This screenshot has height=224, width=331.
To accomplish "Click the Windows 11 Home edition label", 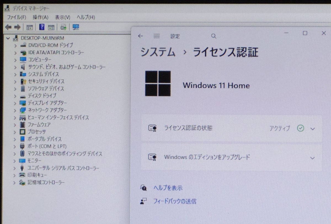I will click(x=216, y=85).
